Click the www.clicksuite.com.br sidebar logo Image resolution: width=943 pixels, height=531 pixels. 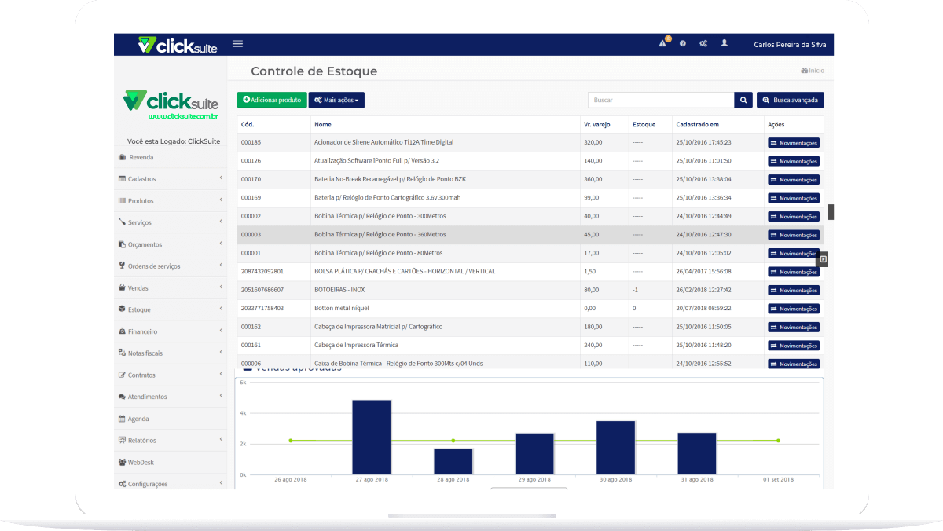coord(171,104)
